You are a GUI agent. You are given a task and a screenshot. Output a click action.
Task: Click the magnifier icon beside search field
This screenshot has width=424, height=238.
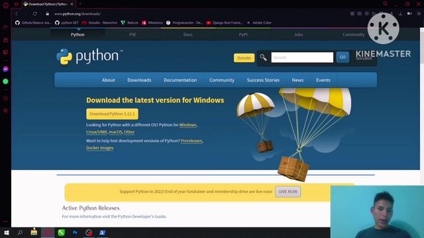tap(264, 58)
